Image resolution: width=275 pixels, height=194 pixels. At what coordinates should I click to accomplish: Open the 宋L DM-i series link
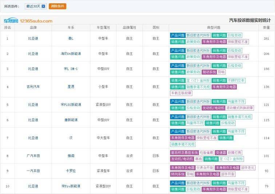(71, 69)
